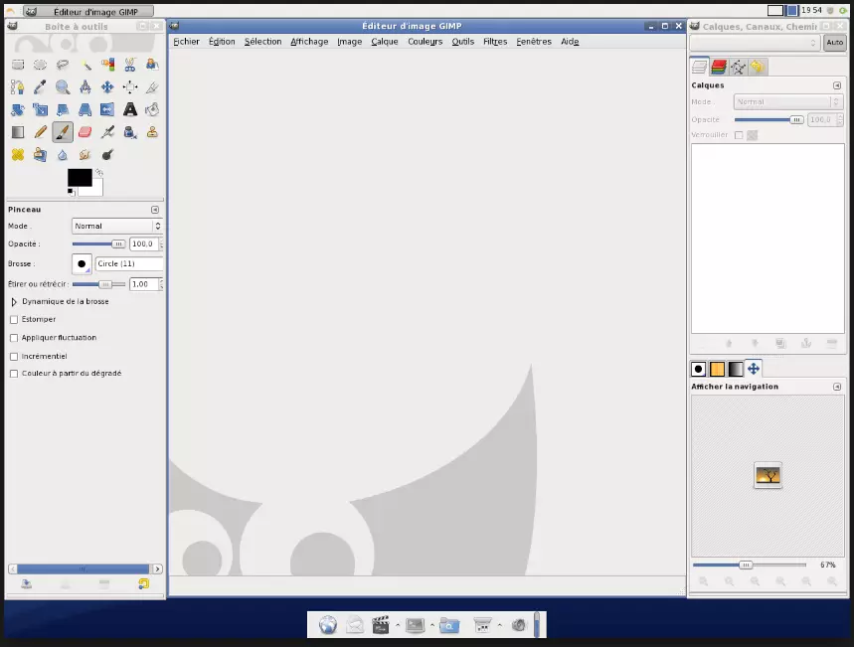Open the Édition menu
This screenshot has height=647, width=854.
[x=222, y=42]
